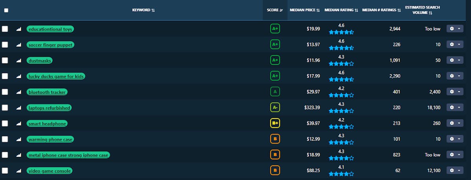Check the educationtional toys row checkbox
This screenshot has height=180, width=471.
point(5,29)
